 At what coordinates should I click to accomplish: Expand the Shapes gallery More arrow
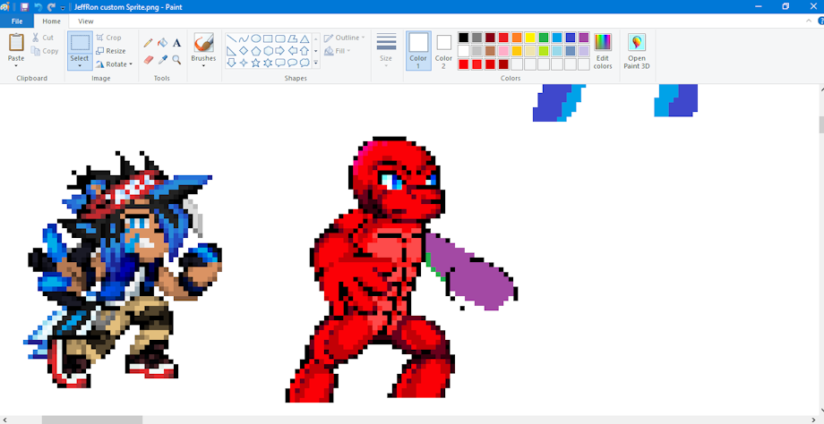pos(316,63)
